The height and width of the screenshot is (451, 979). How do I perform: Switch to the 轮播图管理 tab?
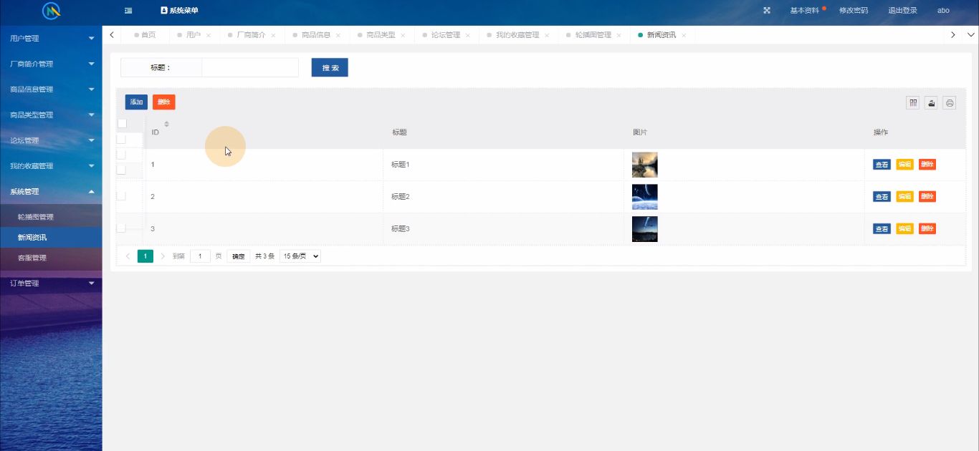[x=593, y=35]
